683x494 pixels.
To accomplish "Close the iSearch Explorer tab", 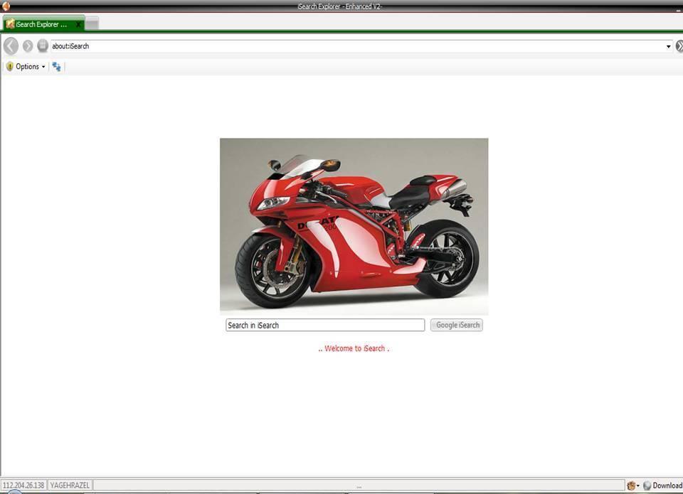I will coord(78,24).
